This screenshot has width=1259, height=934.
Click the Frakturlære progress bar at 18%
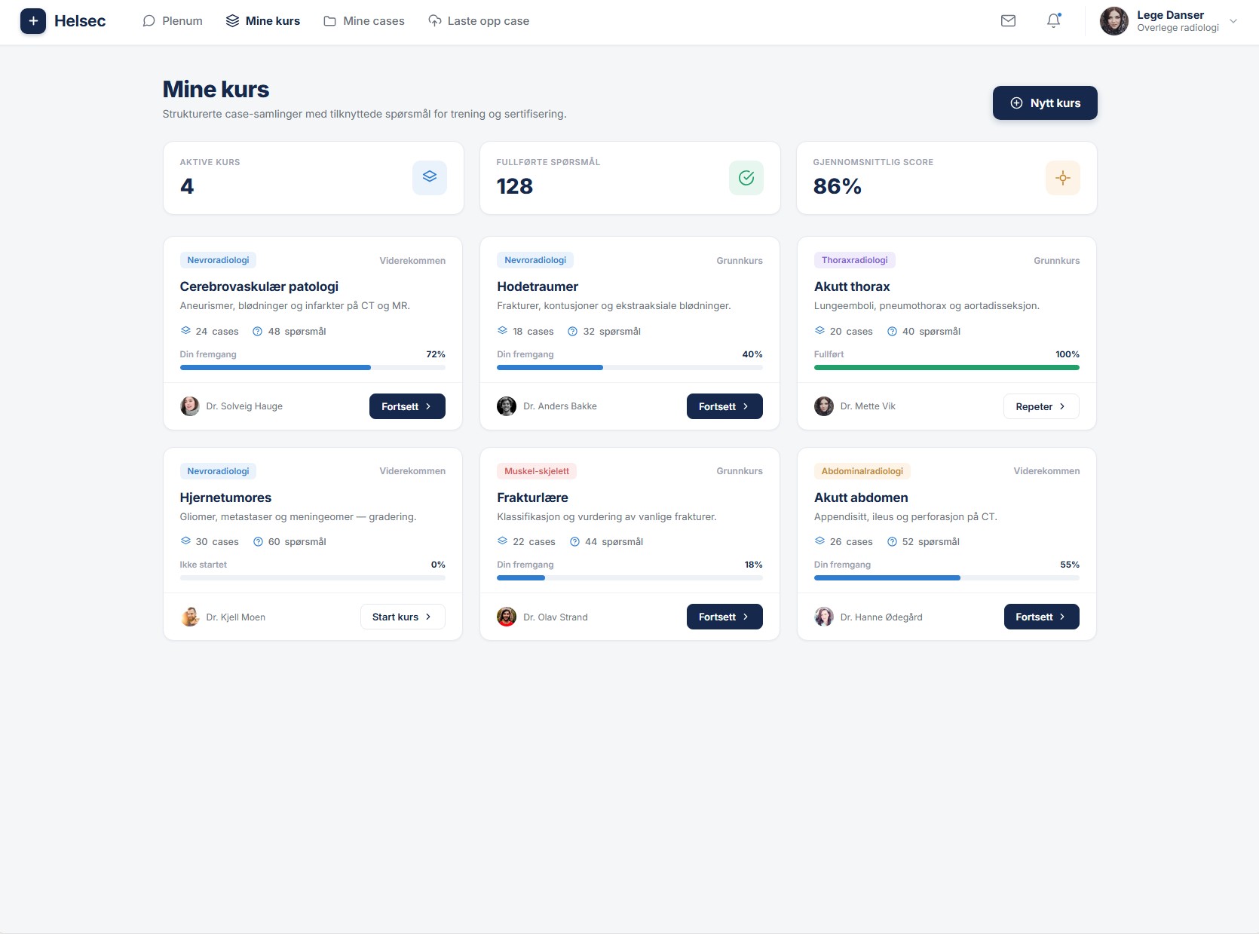pos(629,578)
